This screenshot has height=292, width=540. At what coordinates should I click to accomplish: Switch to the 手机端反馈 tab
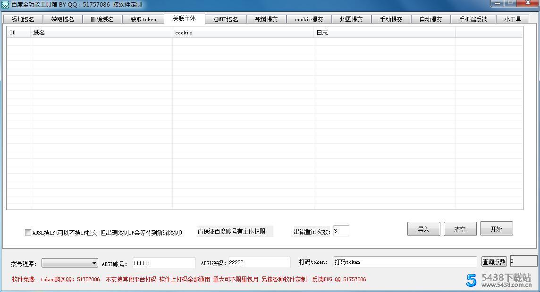[x=473, y=19]
